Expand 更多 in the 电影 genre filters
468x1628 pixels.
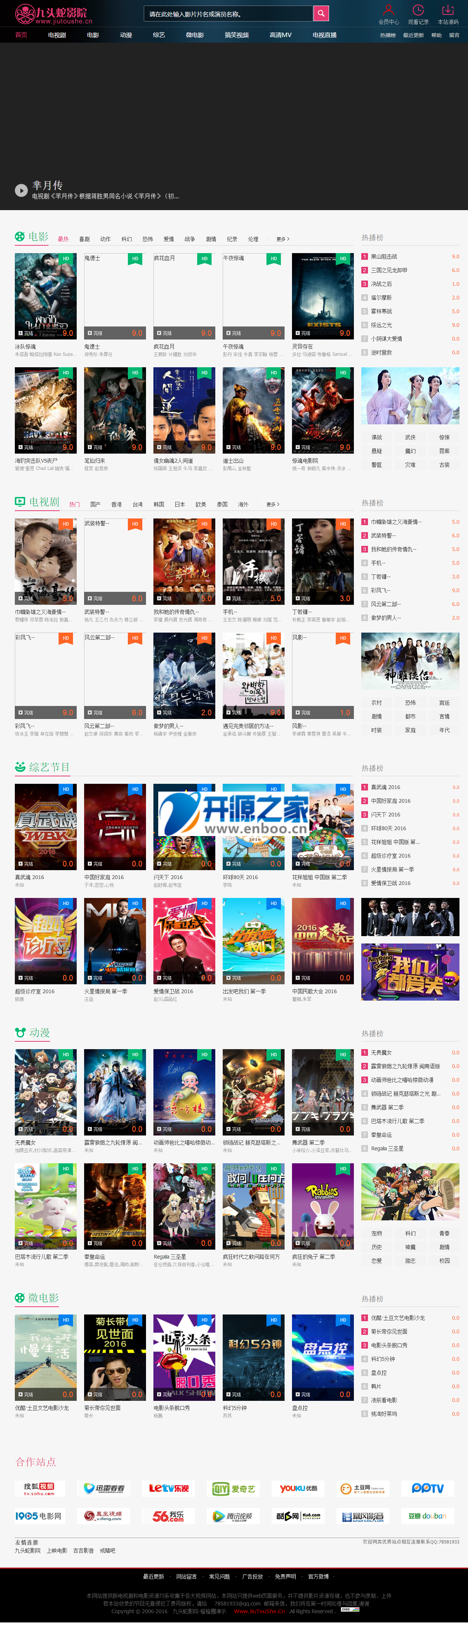pyautogui.click(x=283, y=239)
